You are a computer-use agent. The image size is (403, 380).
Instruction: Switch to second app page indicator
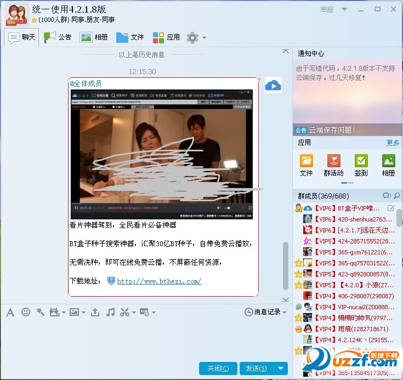[x=350, y=183]
